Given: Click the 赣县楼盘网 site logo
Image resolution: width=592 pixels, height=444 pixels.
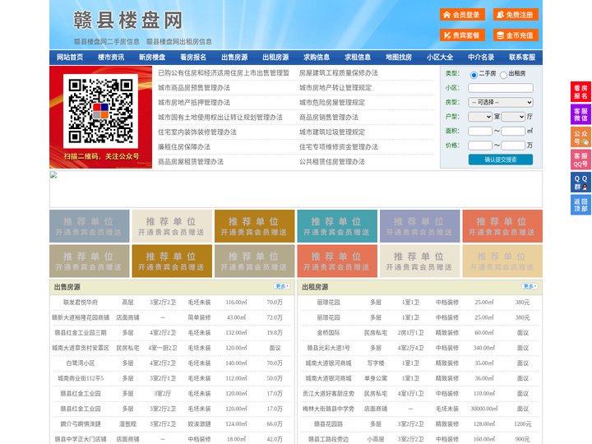Looking at the screenshot, I should click(127, 20).
